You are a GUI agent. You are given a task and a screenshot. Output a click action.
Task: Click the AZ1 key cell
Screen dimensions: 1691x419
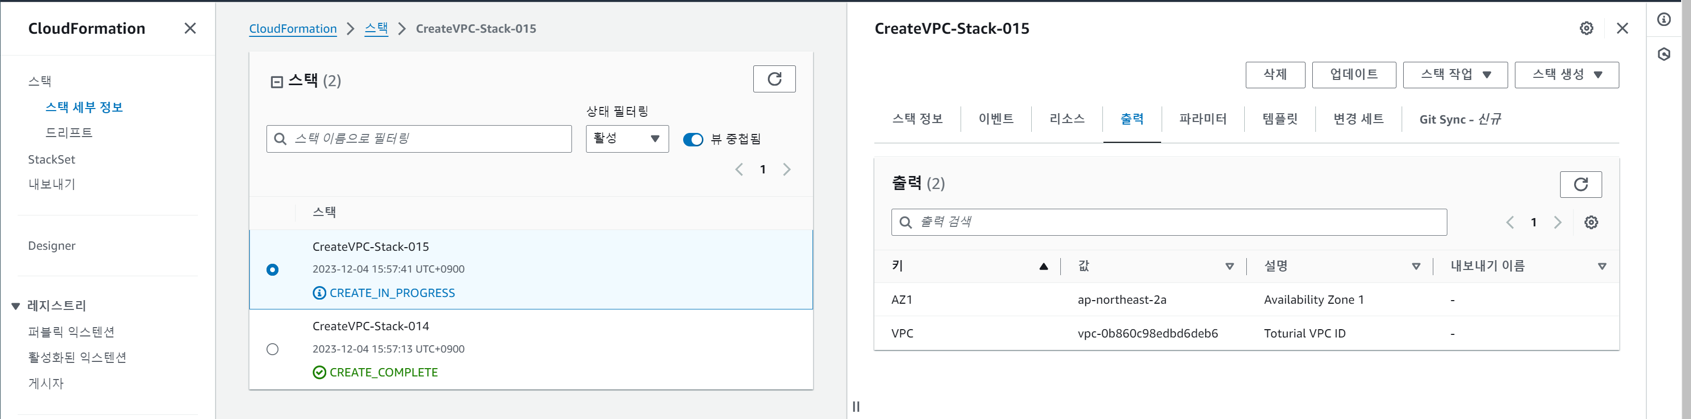(901, 300)
